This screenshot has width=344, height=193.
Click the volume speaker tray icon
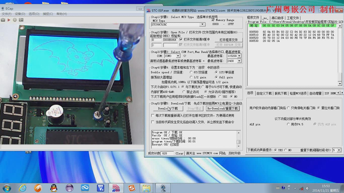click(x=307, y=188)
